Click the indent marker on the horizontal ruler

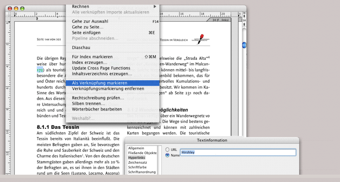(37, 19)
